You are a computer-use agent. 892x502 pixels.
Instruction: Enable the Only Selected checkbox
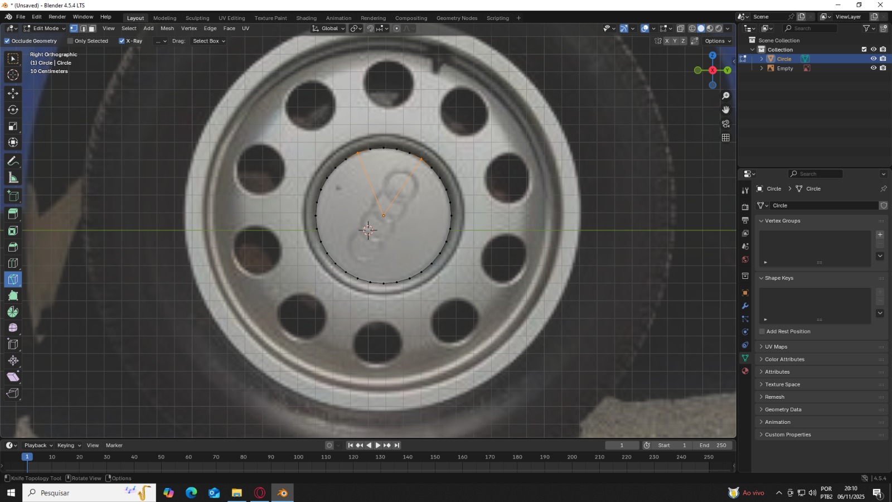(70, 41)
